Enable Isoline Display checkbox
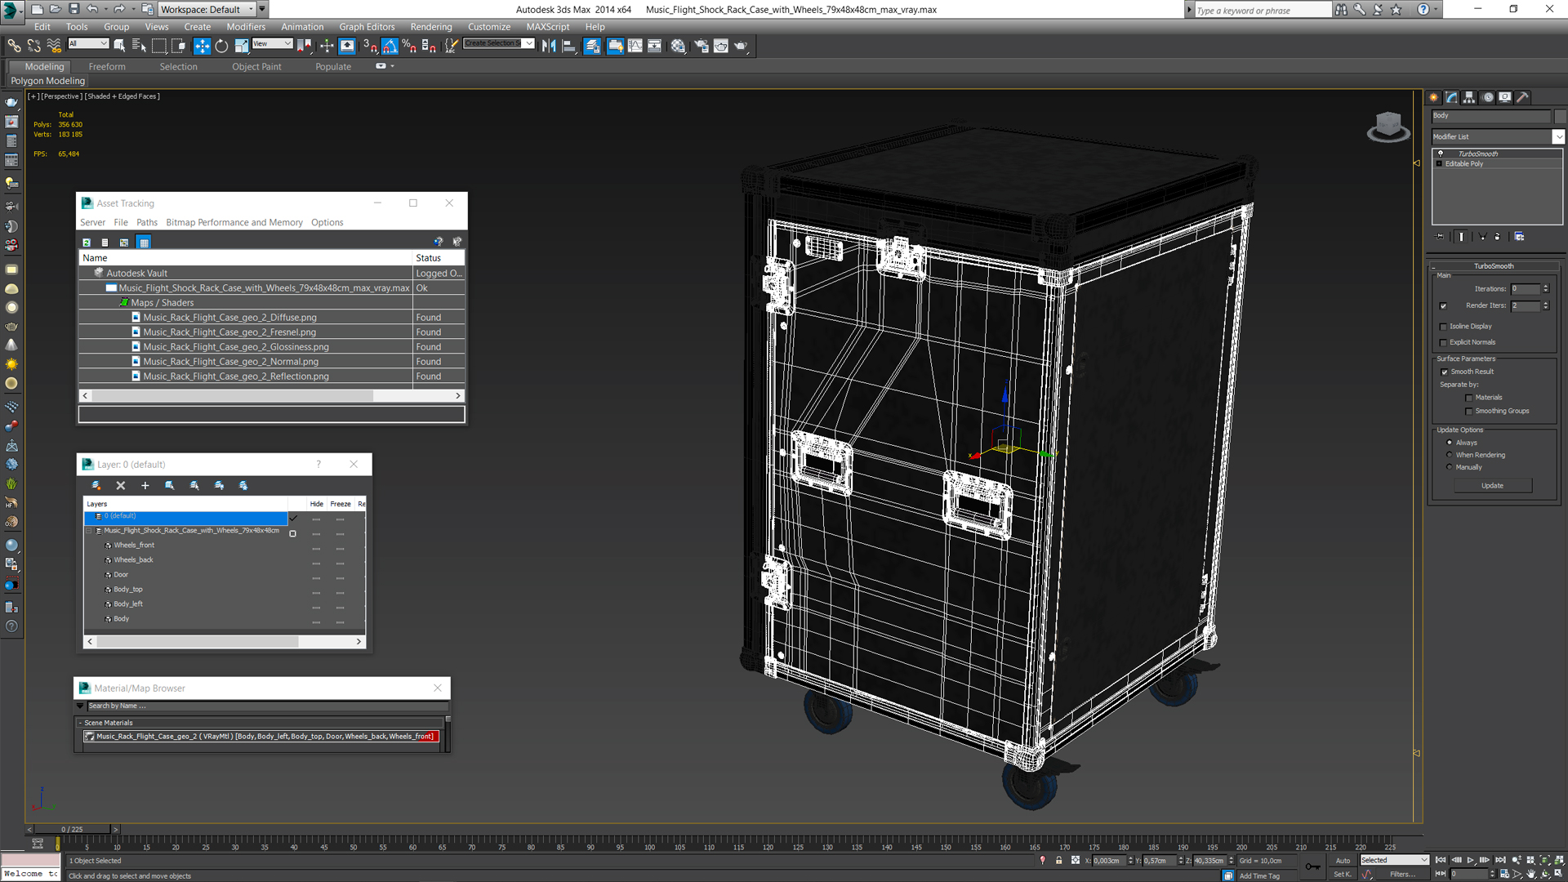The height and width of the screenshot is (882, 1568). pyautogui.click(x=1443, y=327)
